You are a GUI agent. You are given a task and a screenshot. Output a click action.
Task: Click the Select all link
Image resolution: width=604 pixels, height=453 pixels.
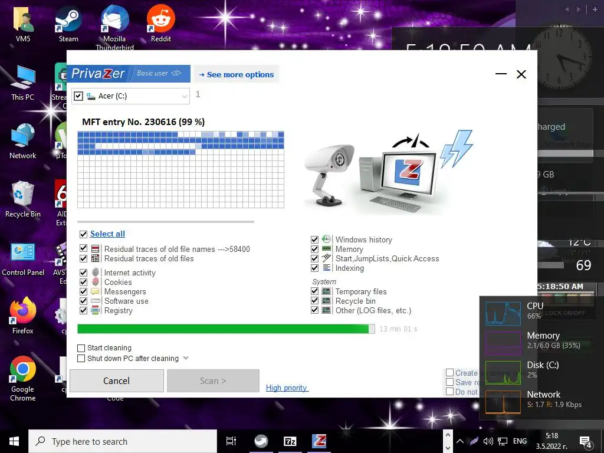coord(107,234)
